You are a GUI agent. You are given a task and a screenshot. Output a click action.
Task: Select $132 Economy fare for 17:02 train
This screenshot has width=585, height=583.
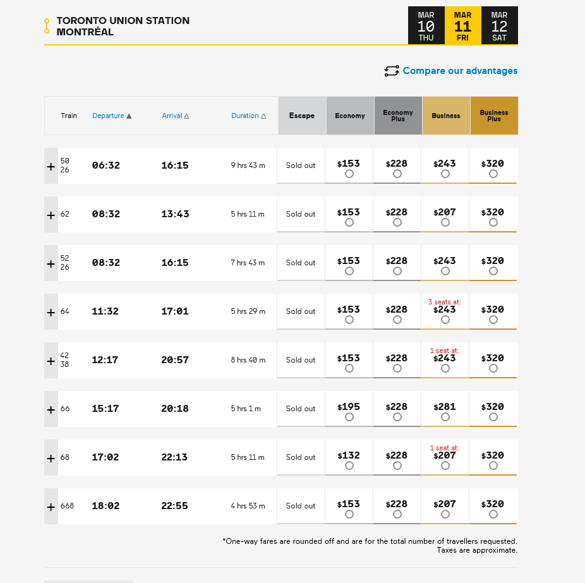click(x=349, y=466)
